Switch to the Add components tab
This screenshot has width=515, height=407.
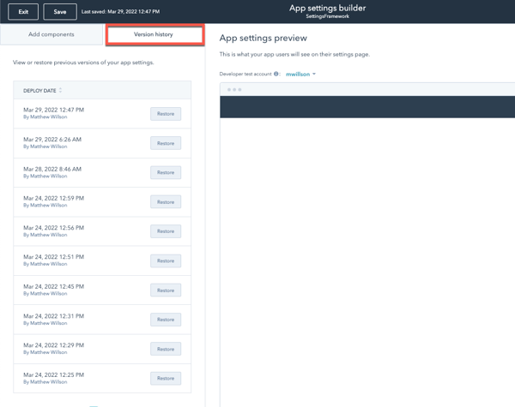click(51, 34)
